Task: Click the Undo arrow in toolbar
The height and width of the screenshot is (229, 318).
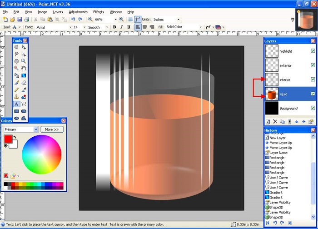Action: tap(73, 20)
